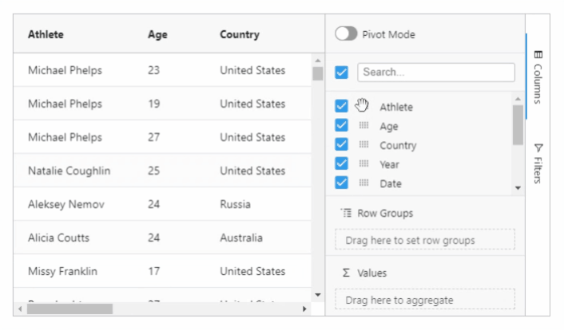Uncheck the Country column checkbox
This screenshot has height=330, width=564.
(342, 145)
